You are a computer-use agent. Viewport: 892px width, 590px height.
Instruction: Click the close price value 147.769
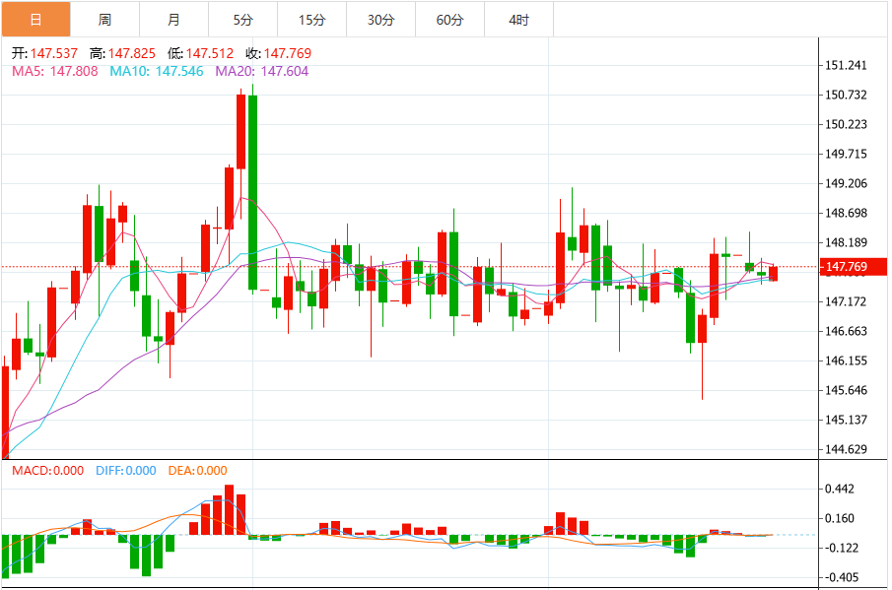(288, 53)
